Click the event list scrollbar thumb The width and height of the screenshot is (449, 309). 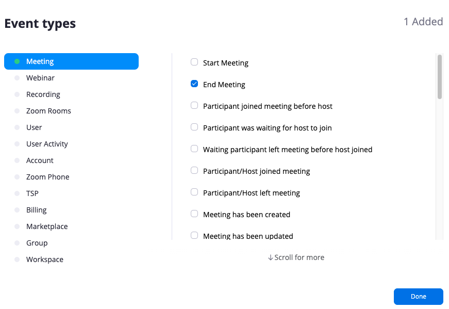(x=439, y=76)
